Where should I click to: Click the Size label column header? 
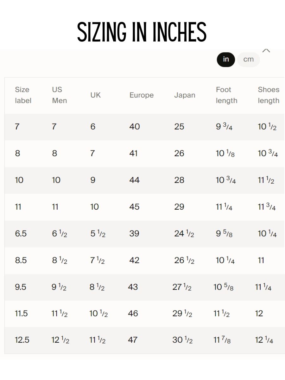point(23,95)
